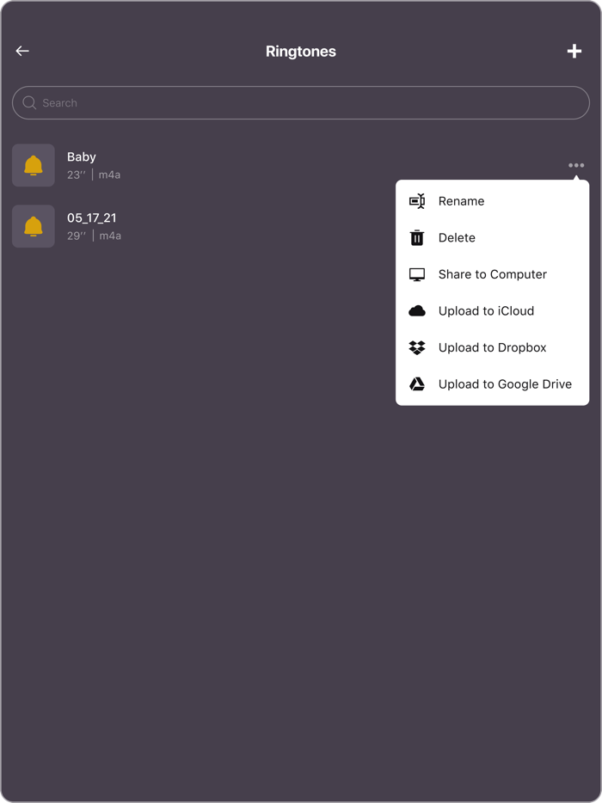This screenshot has width=602, height=803.
Task: Go back using the arrow at top left
Action: tap(21, 51)
